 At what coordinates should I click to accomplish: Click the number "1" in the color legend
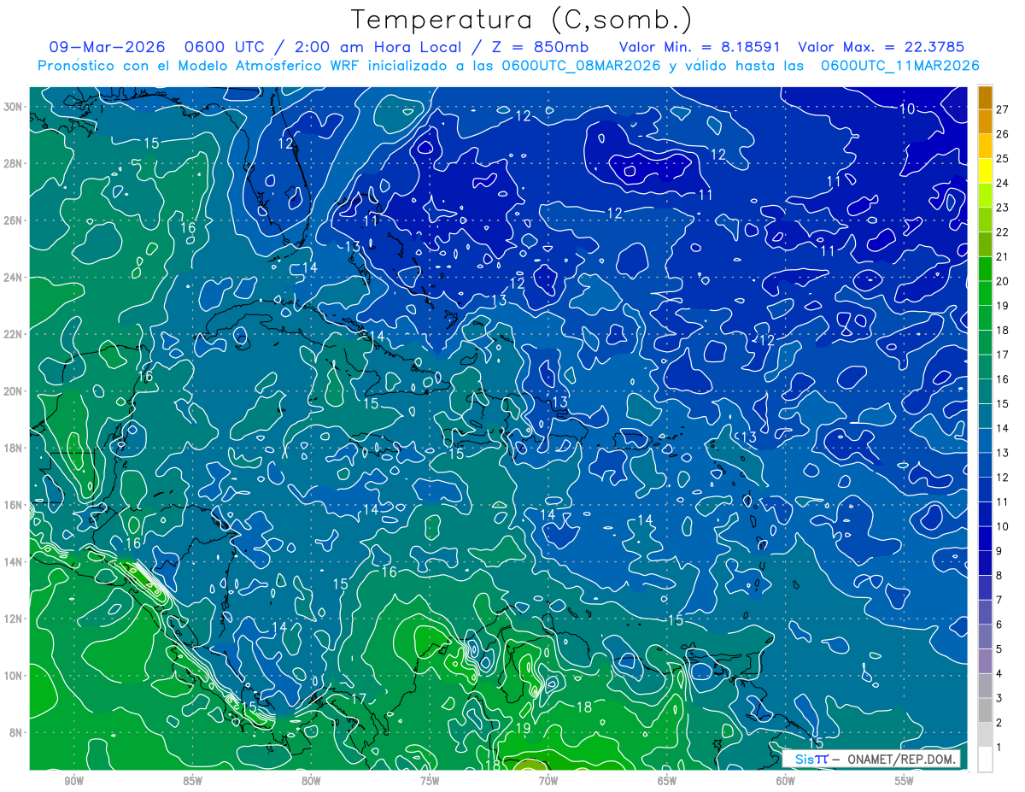[x=999, y=748]
